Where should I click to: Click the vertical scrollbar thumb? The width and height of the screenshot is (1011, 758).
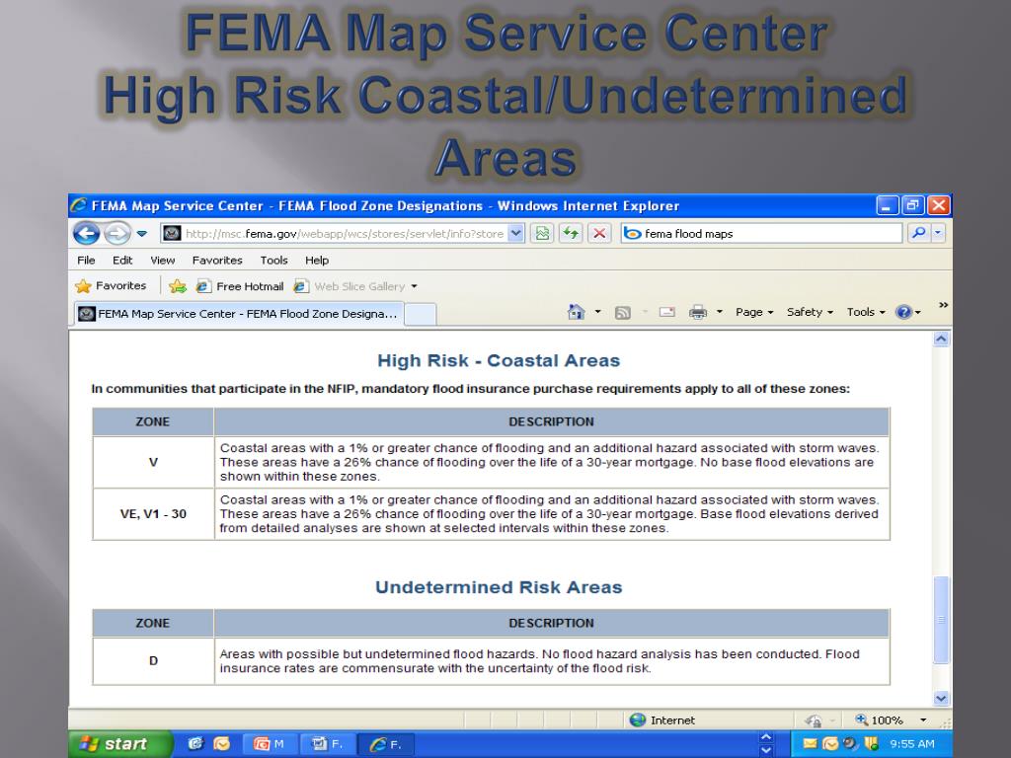[x=941, y=620]
